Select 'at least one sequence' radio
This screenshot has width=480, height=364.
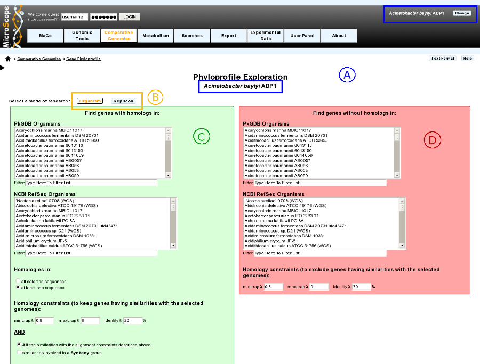point(18,287)
